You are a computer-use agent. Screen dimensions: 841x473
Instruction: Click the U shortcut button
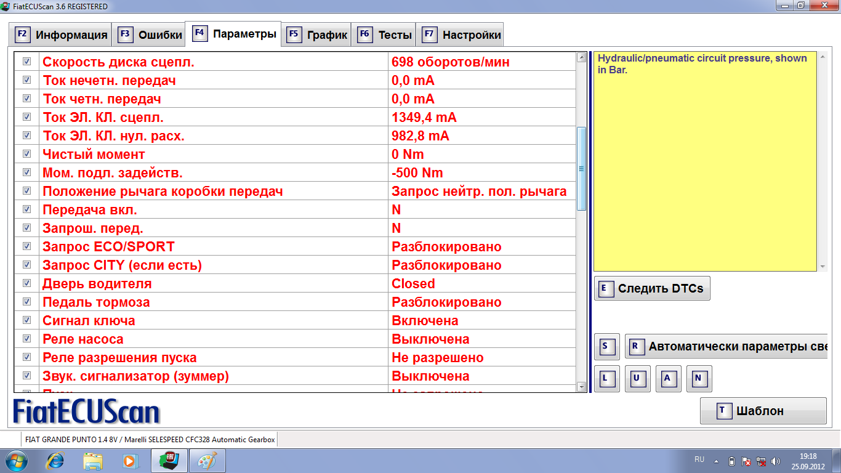pyautogui.click(x=637, y=379)
